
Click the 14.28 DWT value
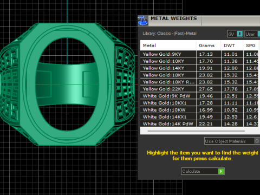231,123
